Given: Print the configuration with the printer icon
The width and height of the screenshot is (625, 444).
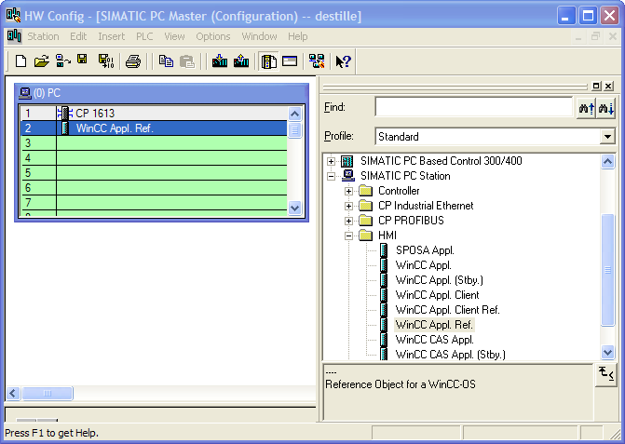Looking at the screenshot, I should pyautogui.click(x=133, y=61).
